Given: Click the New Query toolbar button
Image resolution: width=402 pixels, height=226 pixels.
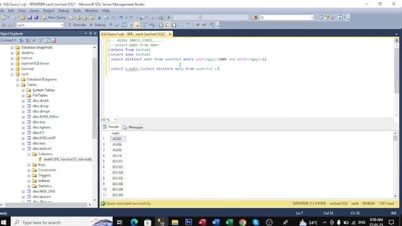Looking at the screenshot, I should click(x=54, y=18).
